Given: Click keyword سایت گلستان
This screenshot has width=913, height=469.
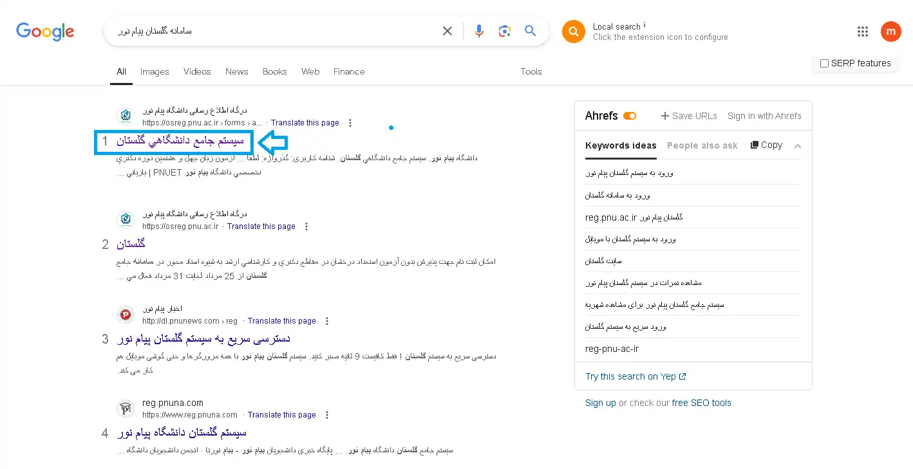Looking at the screenshot, I should tap(603, 261).
